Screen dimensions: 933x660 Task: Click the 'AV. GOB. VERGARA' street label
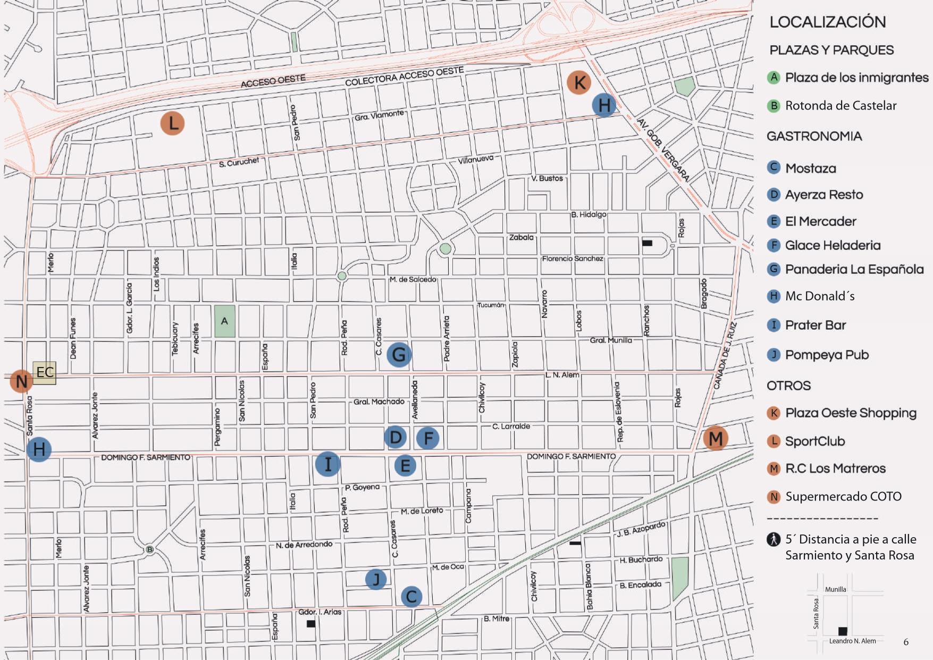(x=663, y=150)
